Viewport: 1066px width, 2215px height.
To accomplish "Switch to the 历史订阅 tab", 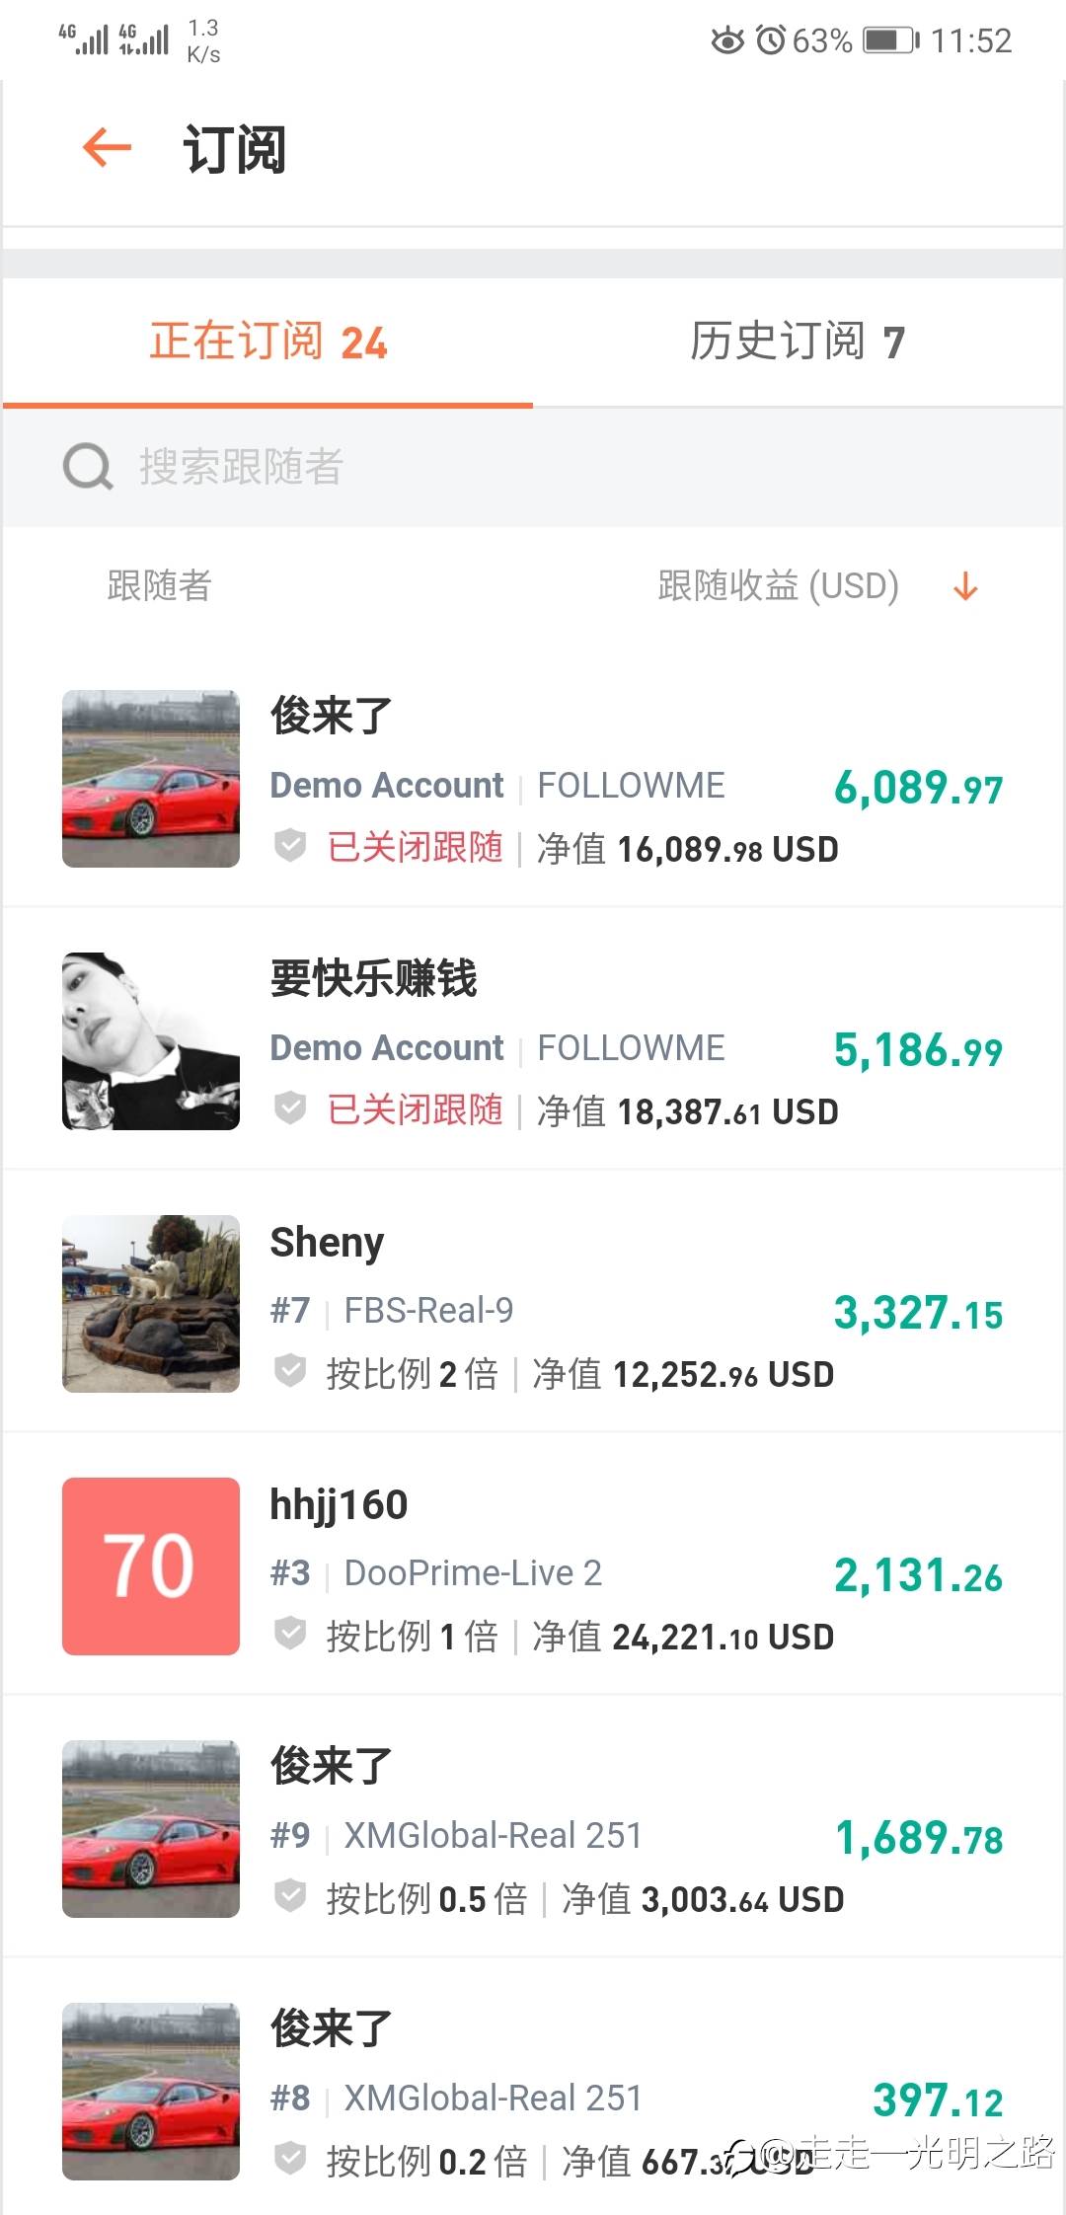I will (x=798, y=342).
